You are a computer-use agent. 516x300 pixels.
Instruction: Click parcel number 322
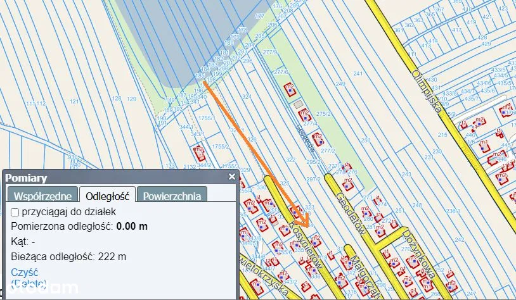pos(290,159)
